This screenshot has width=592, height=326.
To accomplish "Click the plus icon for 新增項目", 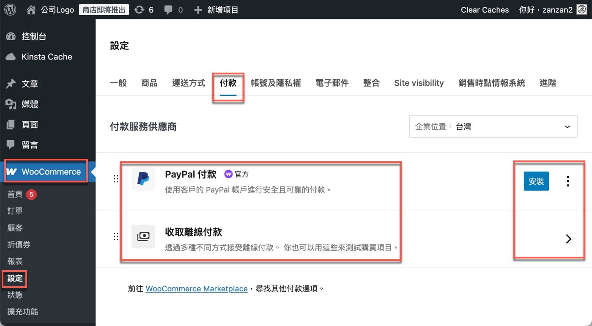I will coord(198,10).
